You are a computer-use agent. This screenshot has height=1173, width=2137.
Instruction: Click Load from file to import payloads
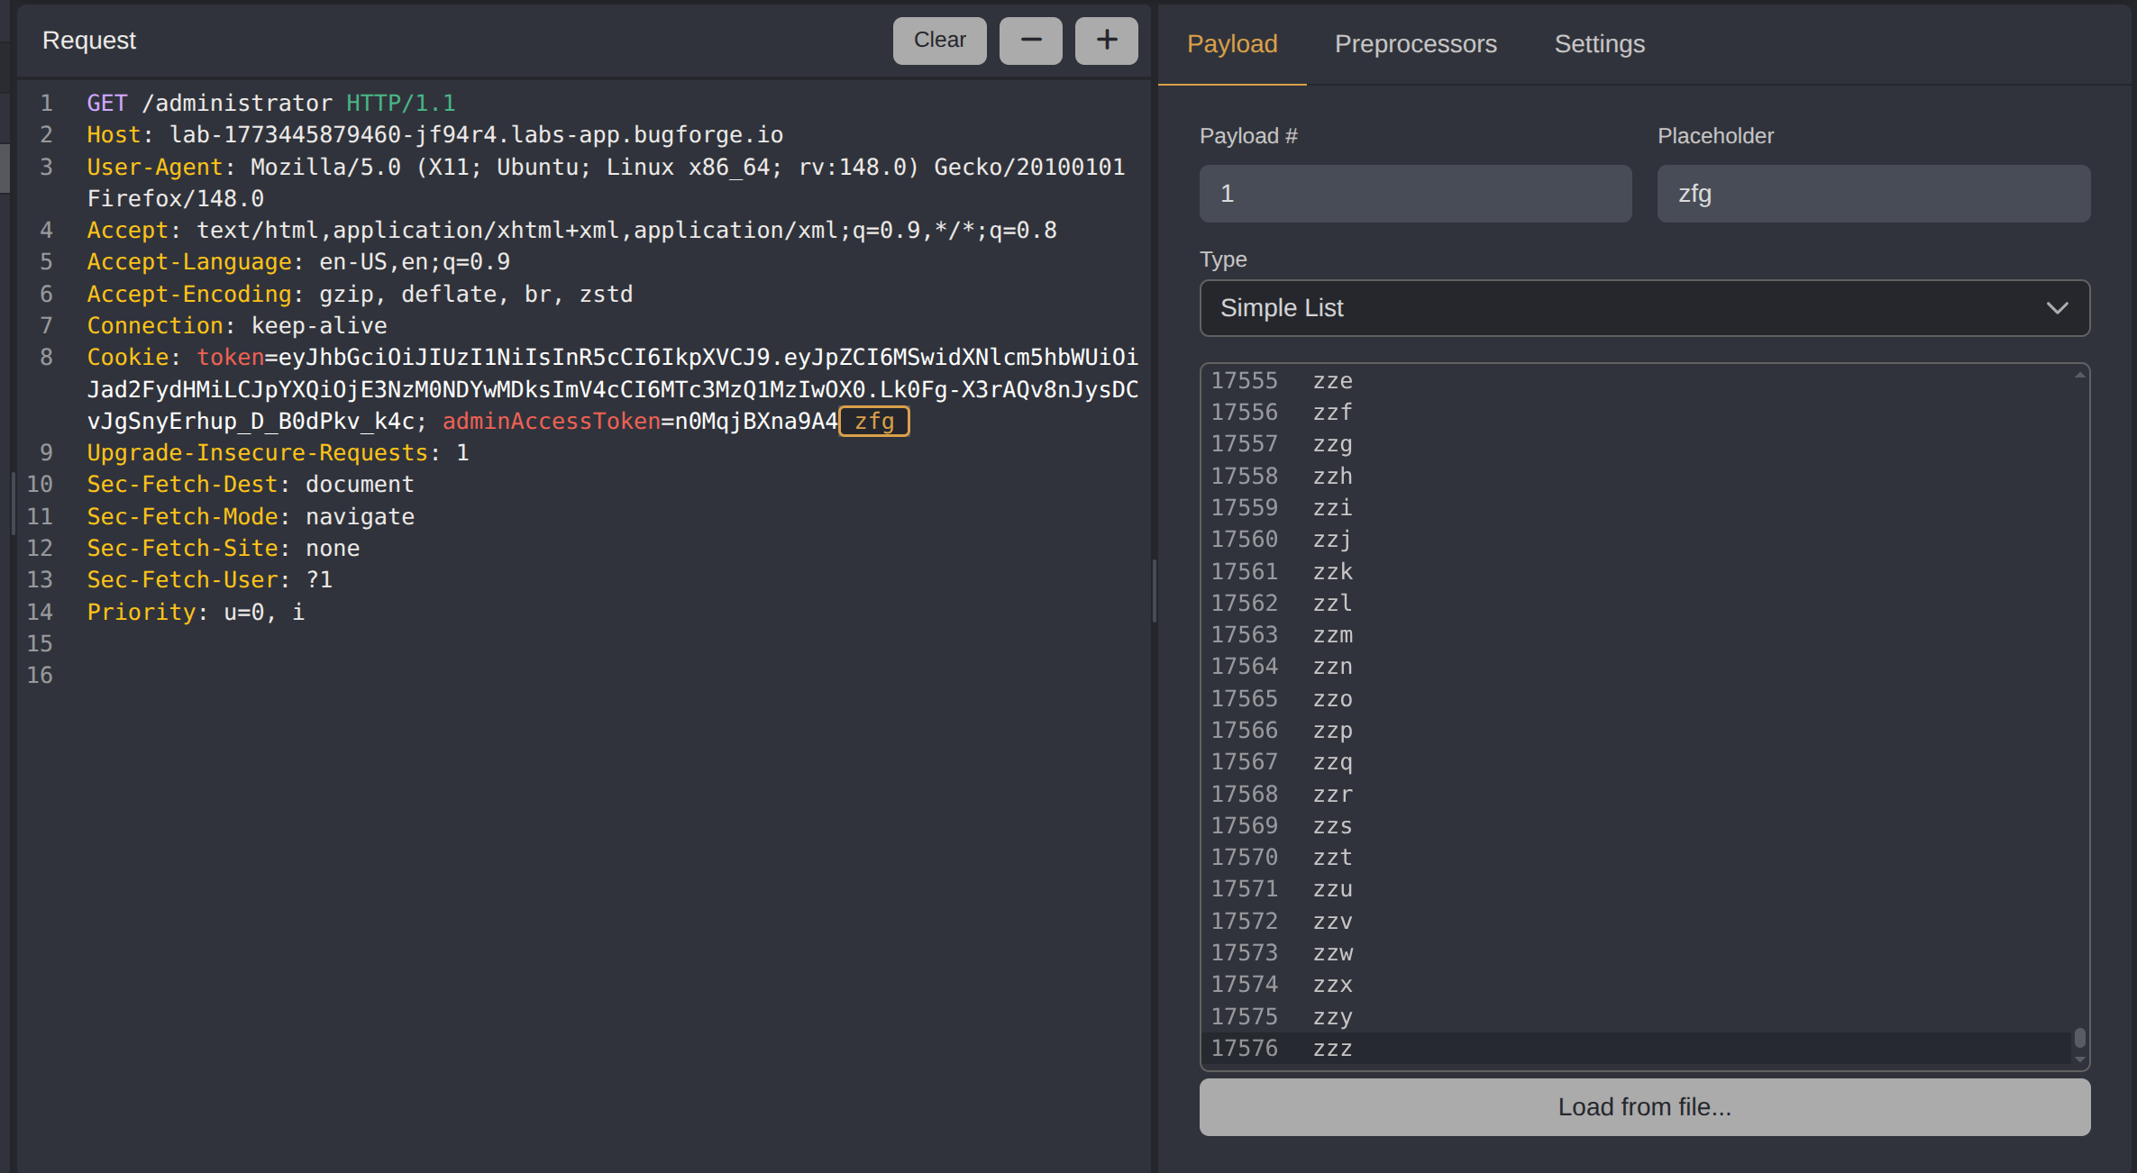tap(1643, 1106)
